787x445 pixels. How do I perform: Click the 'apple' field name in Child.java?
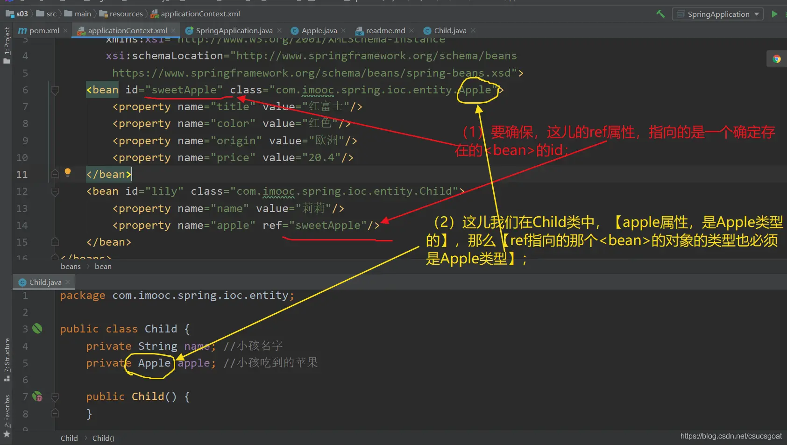click(x=194, y=363)
